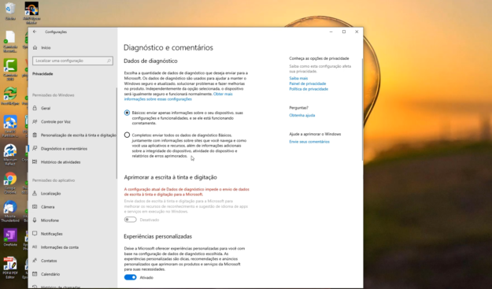Select Básicos diagnostic data option

(127, 113)
